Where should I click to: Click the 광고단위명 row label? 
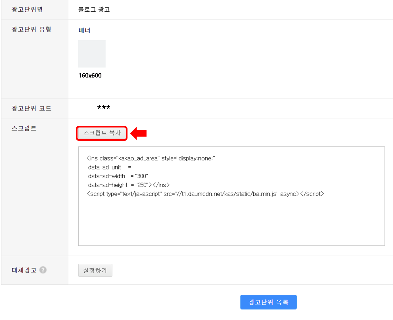point(27,9)
